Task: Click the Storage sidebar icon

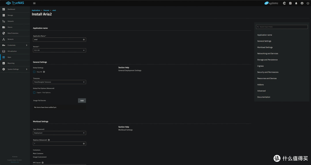Action: [3, 15]
